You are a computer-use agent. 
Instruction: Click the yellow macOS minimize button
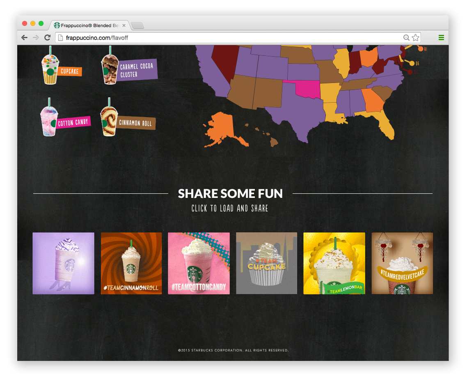click(x=33, y=23)
